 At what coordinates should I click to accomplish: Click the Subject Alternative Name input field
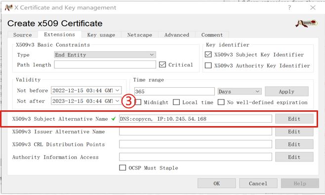[196, 119]
